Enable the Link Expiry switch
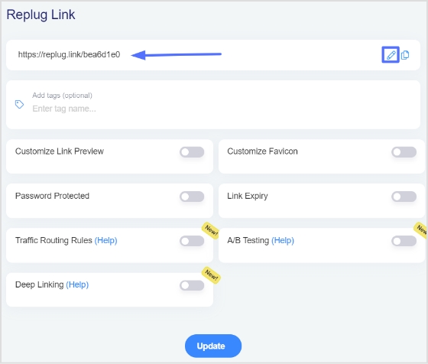 (x=404, y=197)
